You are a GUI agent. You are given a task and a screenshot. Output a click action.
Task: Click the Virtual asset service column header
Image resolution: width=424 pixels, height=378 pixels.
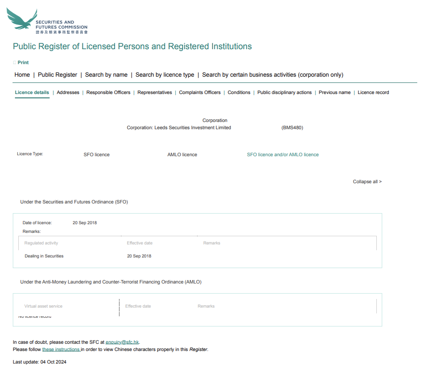click(x=43, y=306)
